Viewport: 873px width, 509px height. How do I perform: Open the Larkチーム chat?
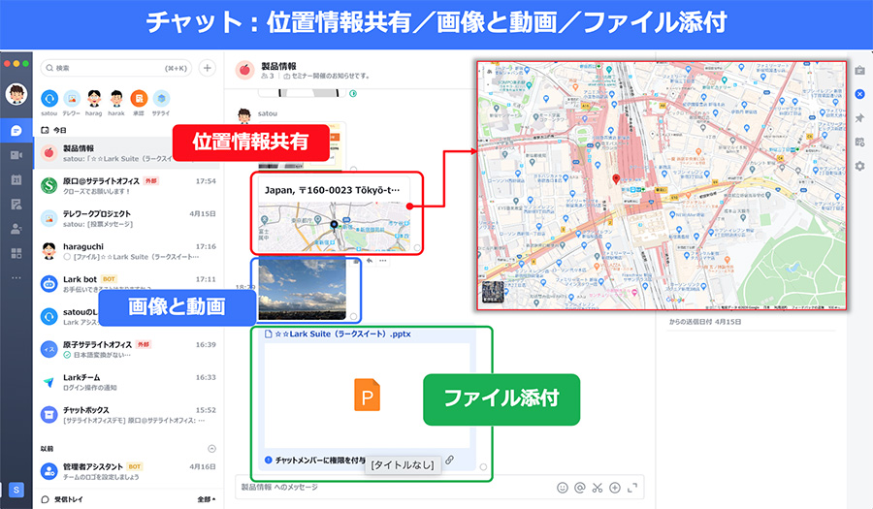[x=128, y=382]
